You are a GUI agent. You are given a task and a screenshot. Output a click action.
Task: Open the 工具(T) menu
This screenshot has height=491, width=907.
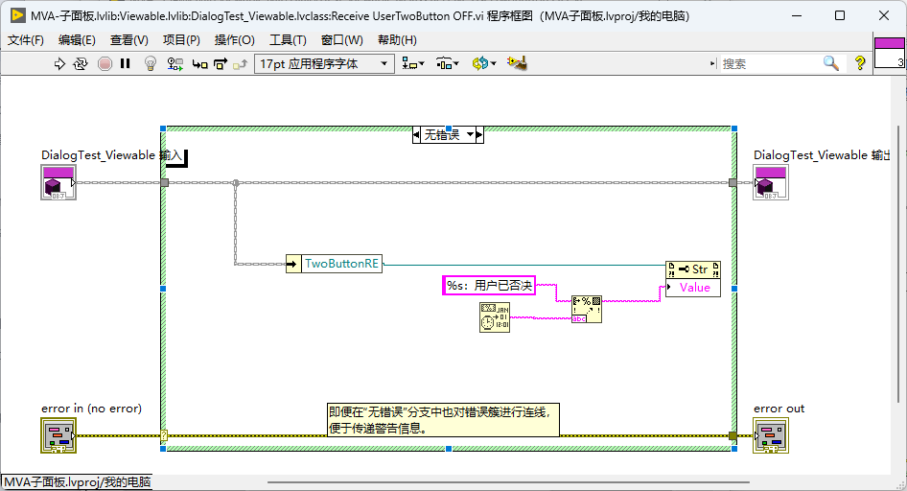click(x=288, y=40)
